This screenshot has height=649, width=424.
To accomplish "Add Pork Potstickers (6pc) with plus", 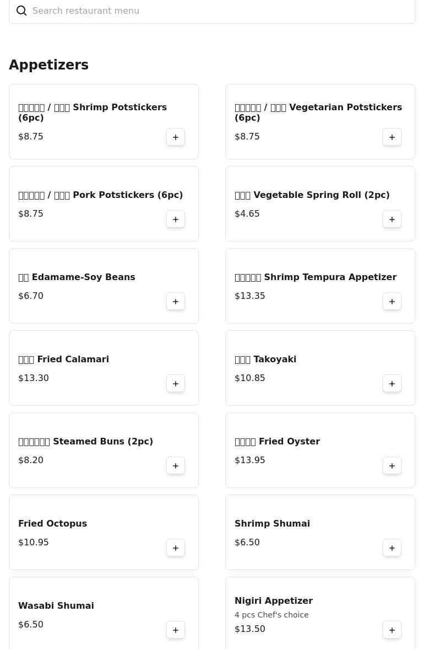I will 176,219.
